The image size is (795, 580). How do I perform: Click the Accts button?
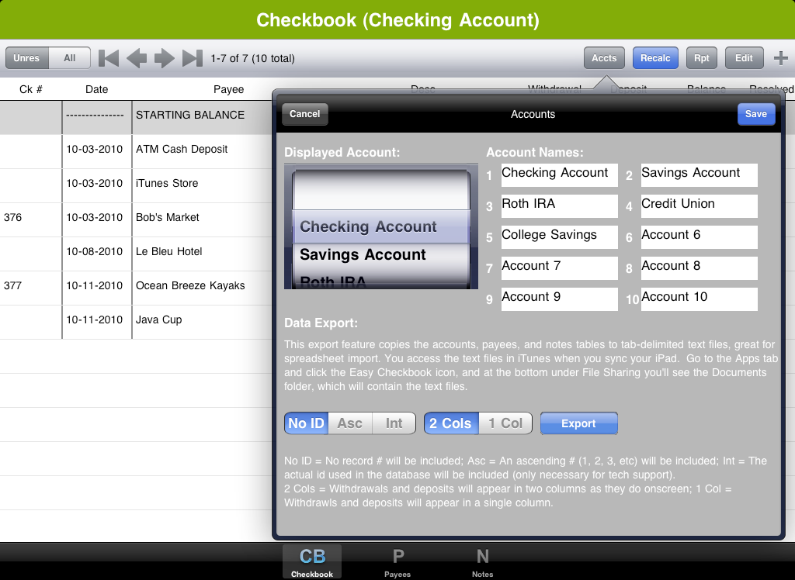click(x=604, y=58)
